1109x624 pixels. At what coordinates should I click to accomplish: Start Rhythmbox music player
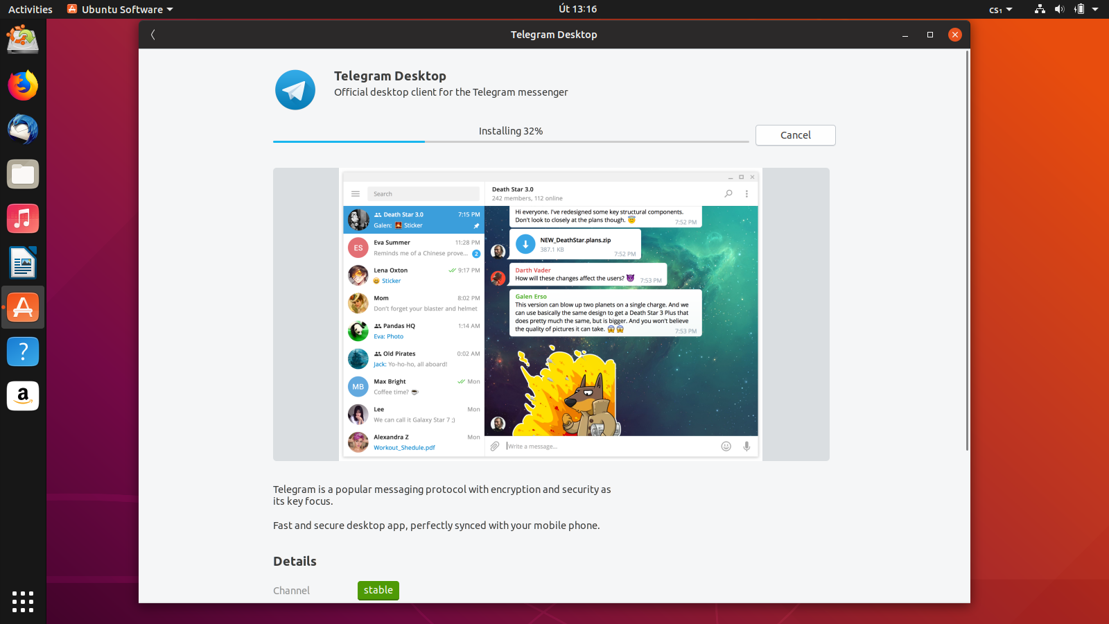click(x=23, y=218)
